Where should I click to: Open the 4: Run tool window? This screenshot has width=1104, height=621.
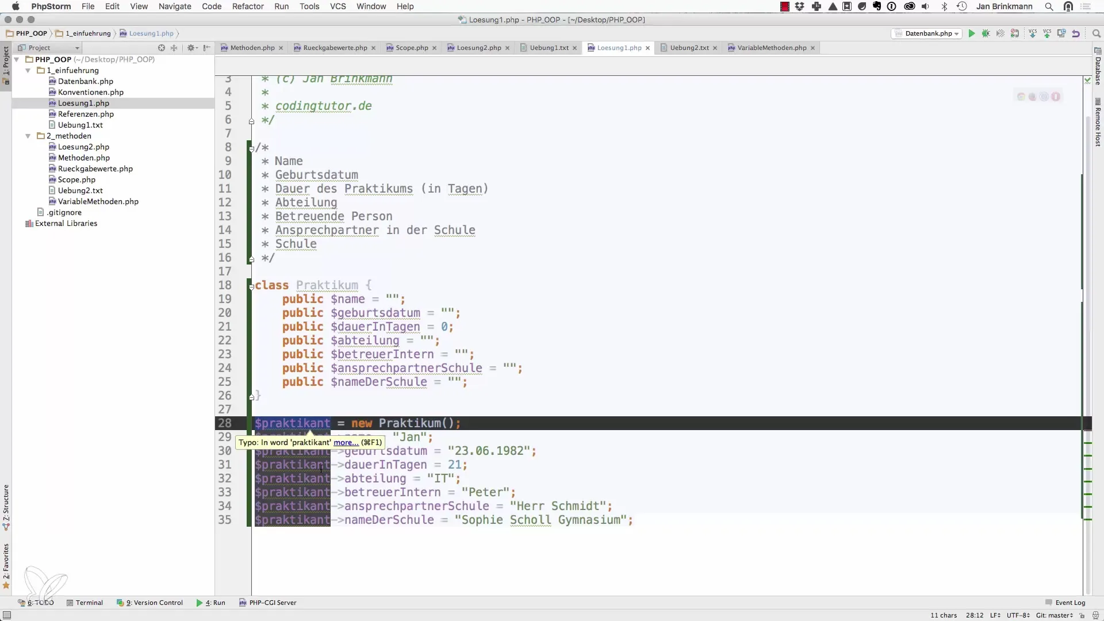click(210, 603)
